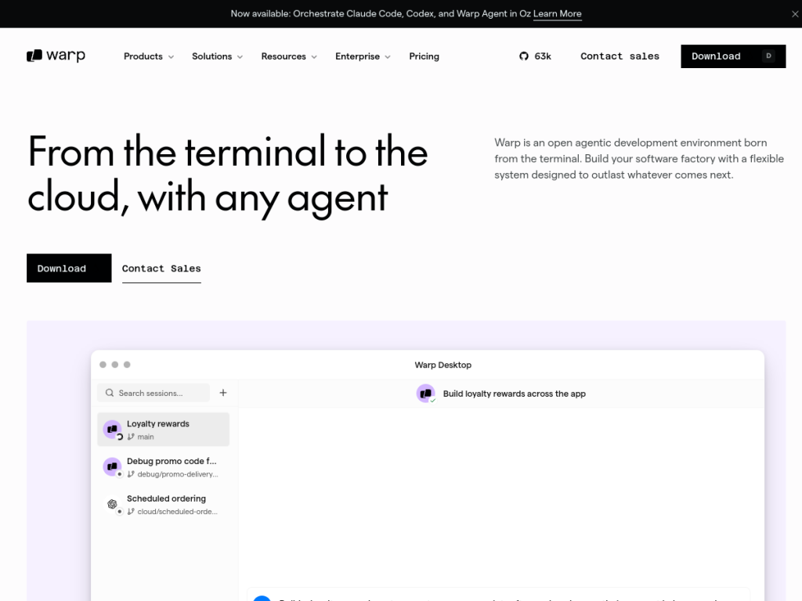Click the Download button in the header
This screenshot has height=601, width=802.
tap(733, 56)
